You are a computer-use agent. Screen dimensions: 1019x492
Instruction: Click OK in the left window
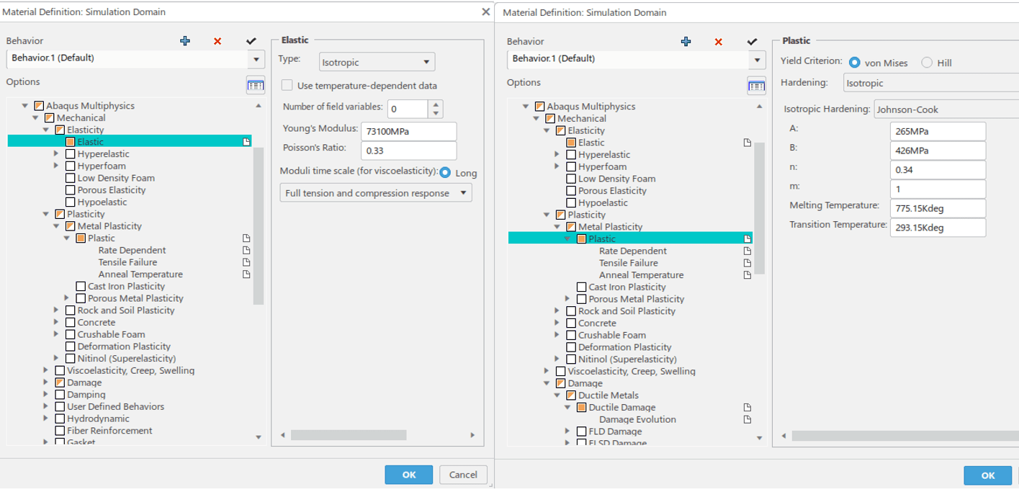[x=409, y=474]
